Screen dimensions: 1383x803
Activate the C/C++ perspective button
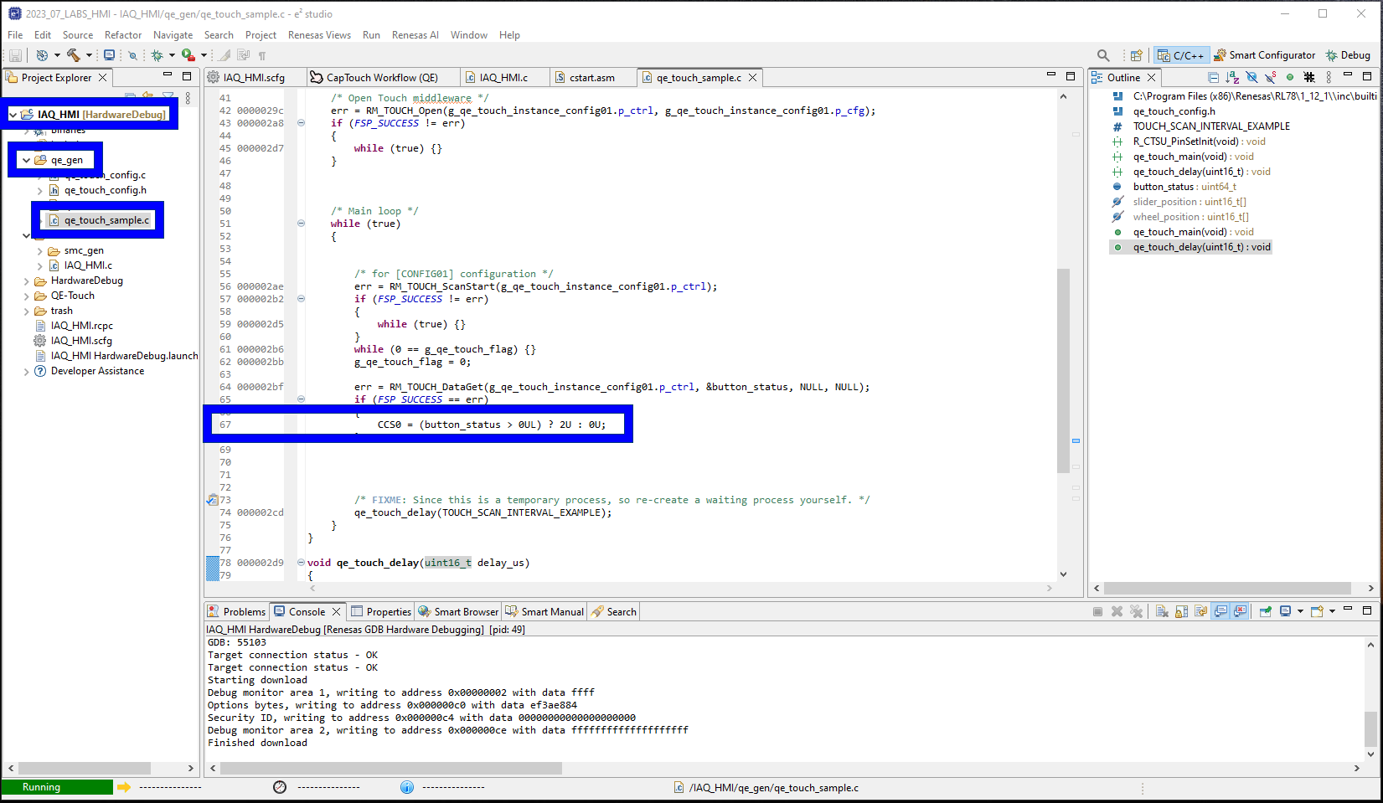pyautogui.click(x=1180, y=55)
